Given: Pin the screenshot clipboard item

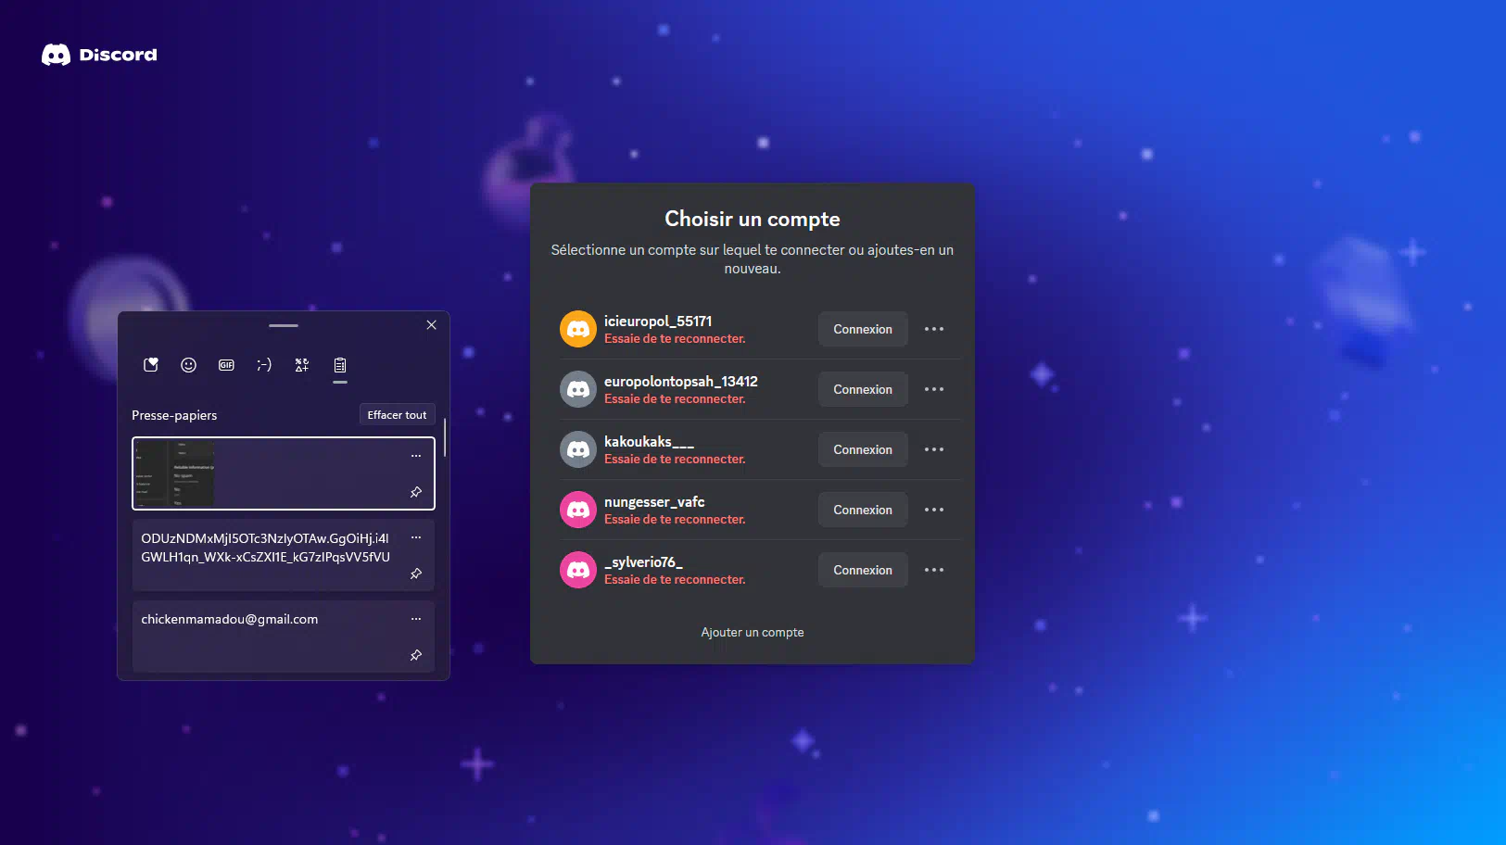Looking at the screenshot, I should point(416,492).
